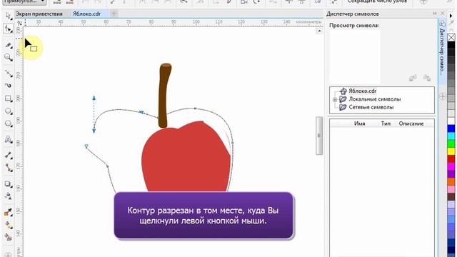Click the 'Тип' column header

pos(386,124)
